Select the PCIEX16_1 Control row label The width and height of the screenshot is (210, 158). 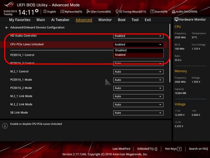(x=22, y=55)
